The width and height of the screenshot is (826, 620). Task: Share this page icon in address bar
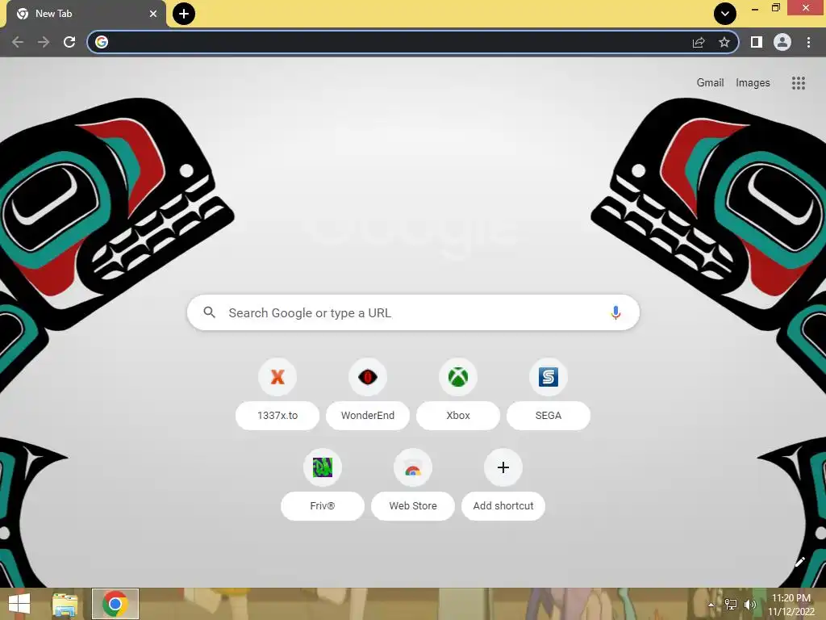[699, 42]
